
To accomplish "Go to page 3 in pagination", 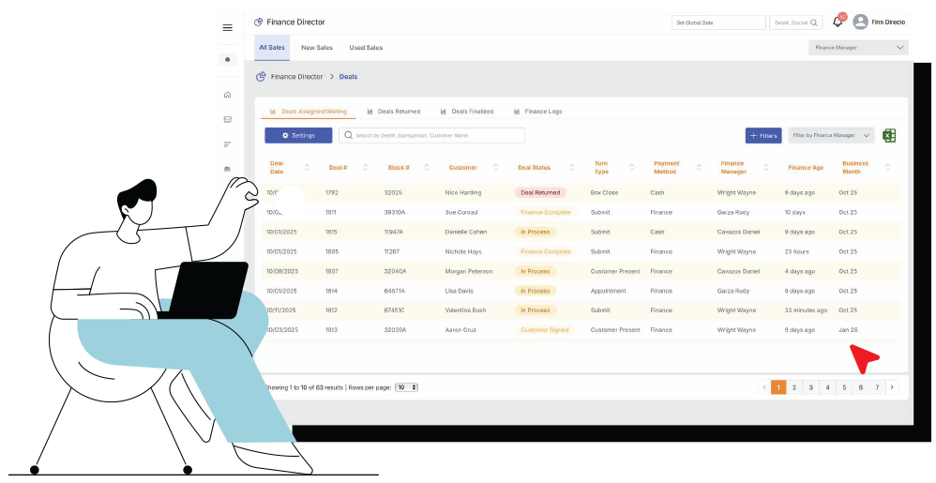I will (811, 387).
